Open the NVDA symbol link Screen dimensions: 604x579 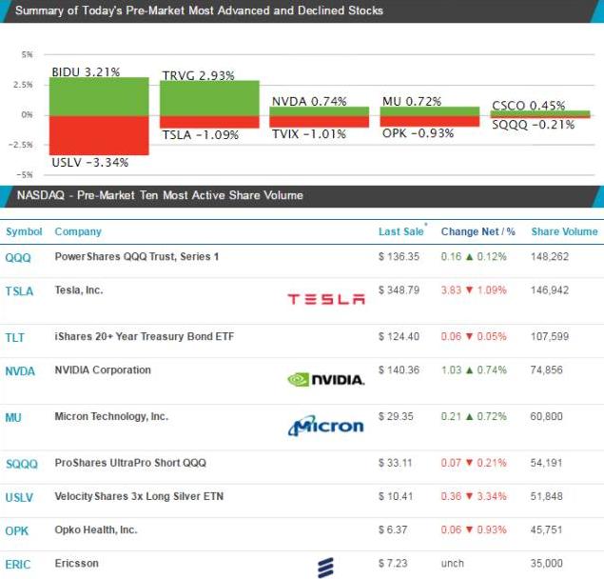pos(20,371)
